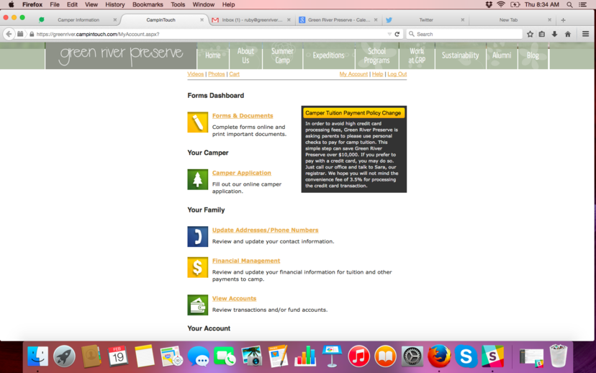Open Contacts book in the dock
The image size is (596, 373).
(91, 356)
